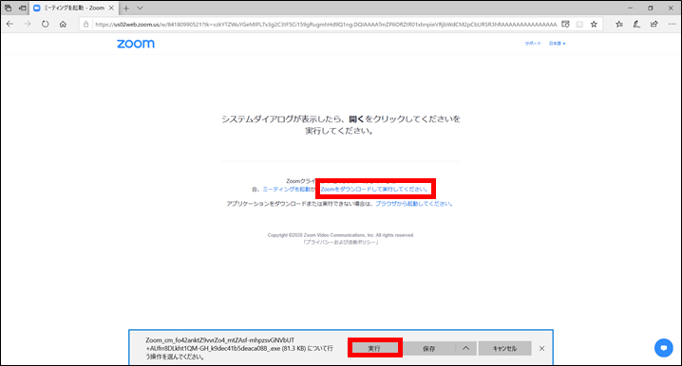Open the browser settings ellipsis menu
682x366 pixels.
672,25
